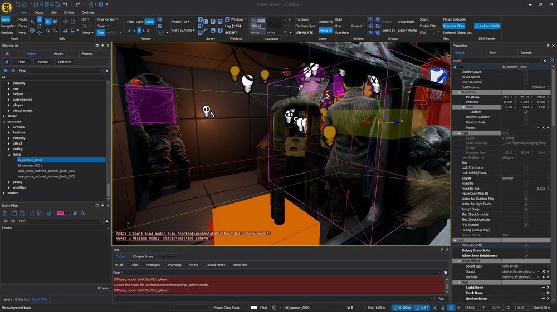Image resolution: width=557 pixels, height=312 pixels.
Task: Click the pink color swatch in Entity Filter
Action: point(61,213)
